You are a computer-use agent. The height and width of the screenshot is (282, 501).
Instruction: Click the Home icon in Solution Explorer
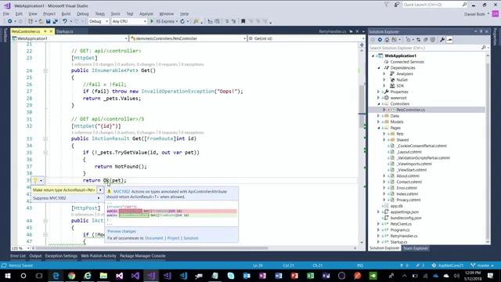coord(387,40)
